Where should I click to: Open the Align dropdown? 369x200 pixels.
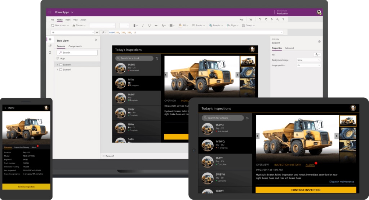point(232,26)
